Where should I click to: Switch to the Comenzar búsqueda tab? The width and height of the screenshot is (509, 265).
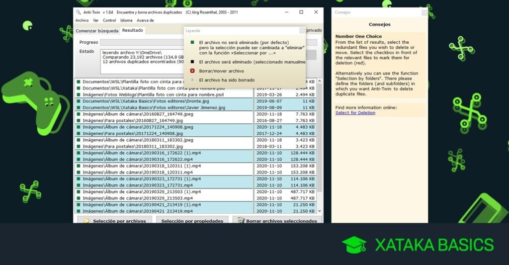97,30
